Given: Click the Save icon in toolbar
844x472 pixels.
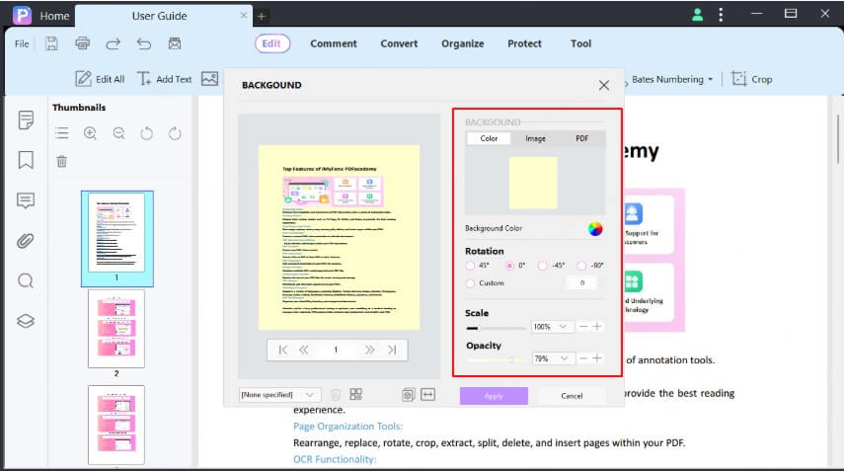Looking at the screenshot, I should [x=51, y=43].
